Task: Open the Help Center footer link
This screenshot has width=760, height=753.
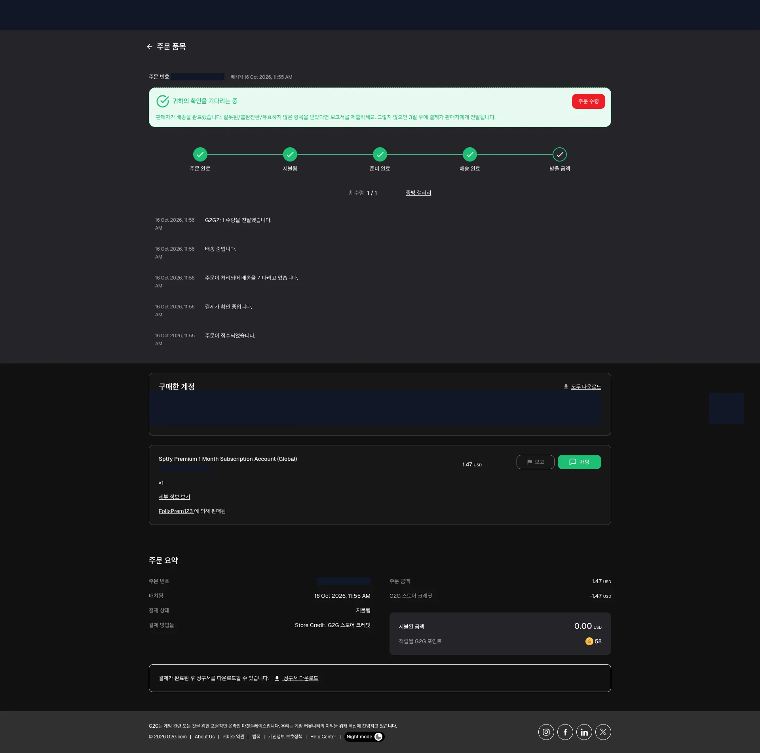Action: click(x=323, y=737)
